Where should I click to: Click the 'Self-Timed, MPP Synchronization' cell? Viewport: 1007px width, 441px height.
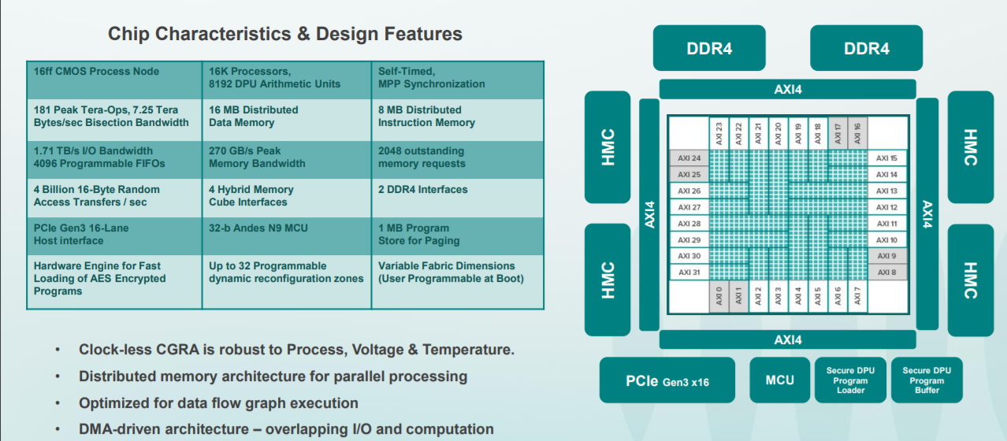click(457, 80)
